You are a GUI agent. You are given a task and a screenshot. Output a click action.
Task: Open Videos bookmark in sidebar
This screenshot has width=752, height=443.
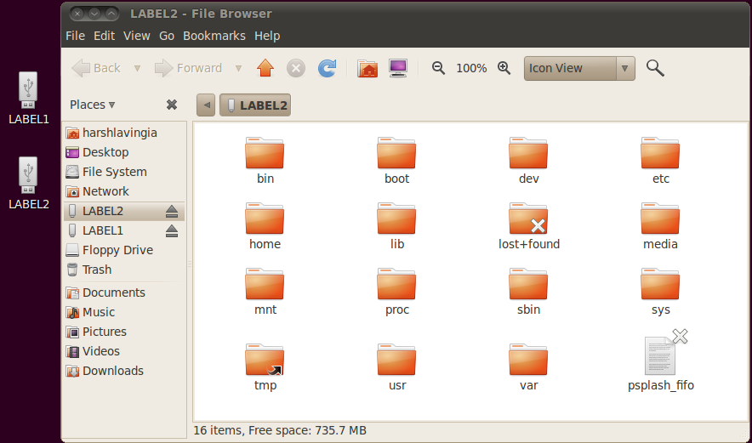pyautogui.click(x=125, y=351)
